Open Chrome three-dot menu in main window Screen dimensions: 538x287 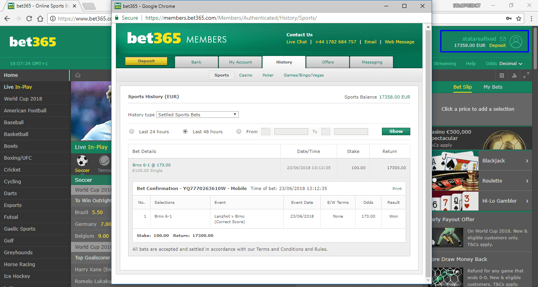click(x=531, y=19)
